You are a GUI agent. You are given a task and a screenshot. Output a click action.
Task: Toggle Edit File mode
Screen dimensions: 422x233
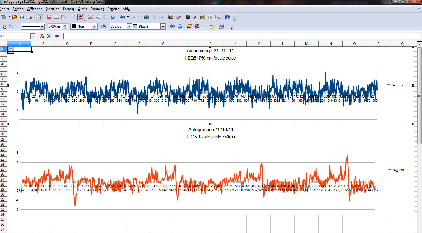coord(39,17)
